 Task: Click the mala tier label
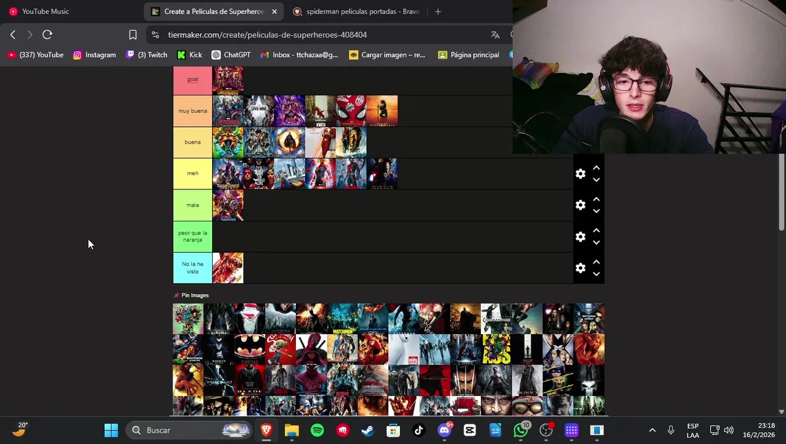point(192,205)
